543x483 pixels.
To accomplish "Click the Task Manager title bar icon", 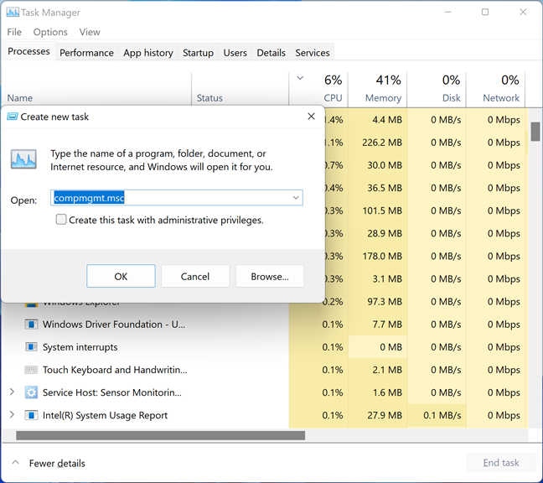I will pyautogui.click(x=13, y=13).
